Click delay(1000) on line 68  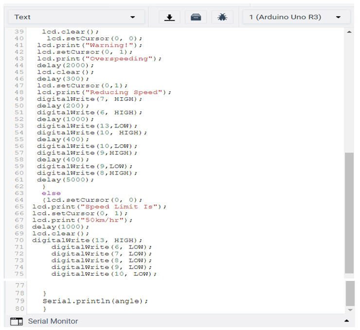coord(61,227)
